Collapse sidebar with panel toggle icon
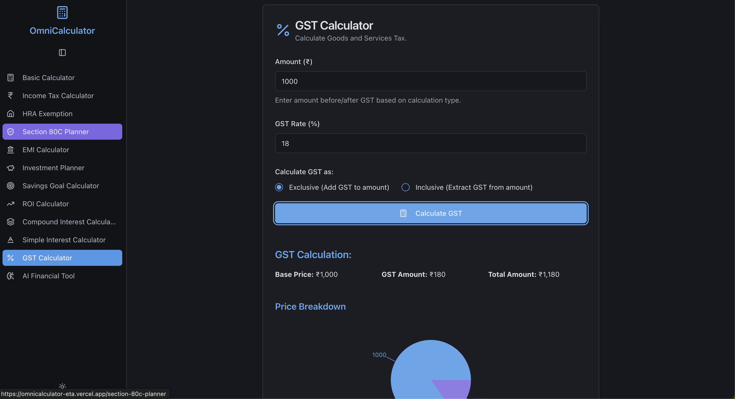This screenshot has height=399, width=735. 62,52
